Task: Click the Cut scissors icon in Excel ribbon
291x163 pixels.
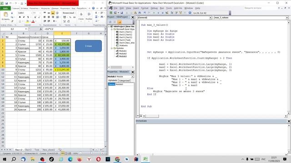Action: tap(12, 13)
